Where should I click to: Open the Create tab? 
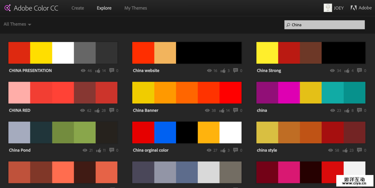point(78,8)
